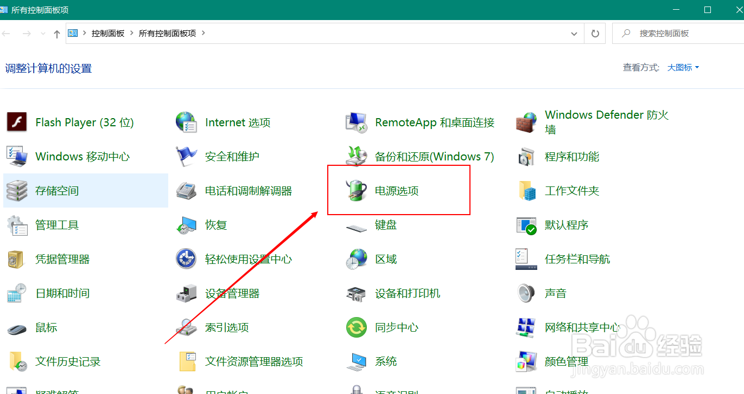
Task: Open the 查看方式 大图标 dropdown
Action: [683, 68]
